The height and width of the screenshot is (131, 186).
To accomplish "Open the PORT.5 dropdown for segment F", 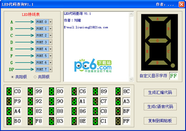I will tap(51, 56).
